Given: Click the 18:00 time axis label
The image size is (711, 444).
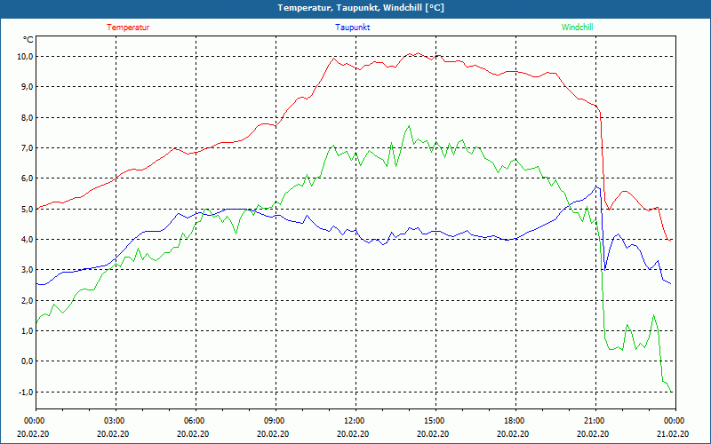Looking at the screenshot, I should [x=515, y=421].
